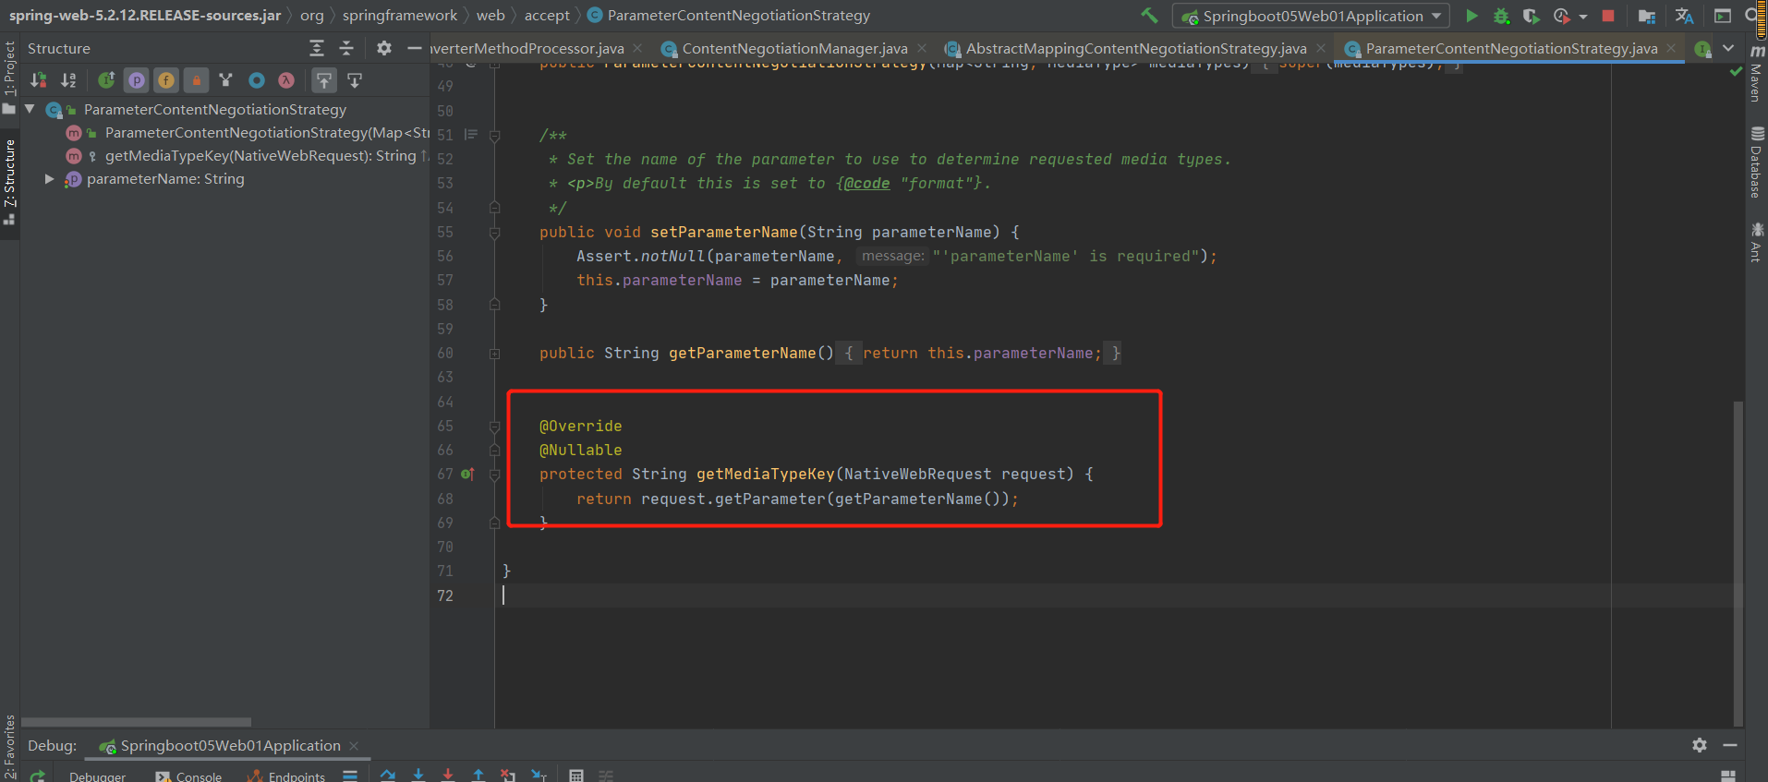Debug the application with the bug icon
This screenshot has width=1768, height=782.
click(x=1502, y=16)
